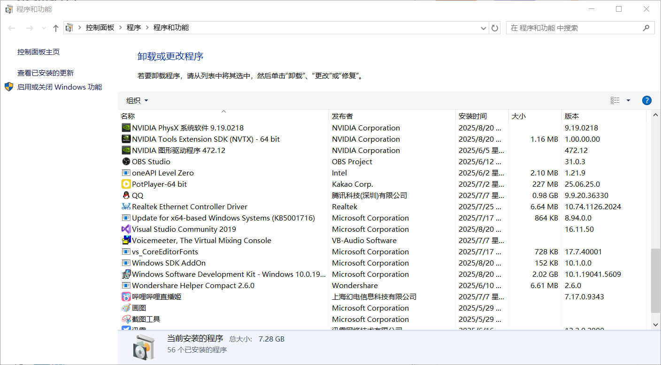This screenshot has width=661, height=365.
Task: Click the shield icon beside Windows 功能
Action: pyautogui.click(x=9, y=87)
